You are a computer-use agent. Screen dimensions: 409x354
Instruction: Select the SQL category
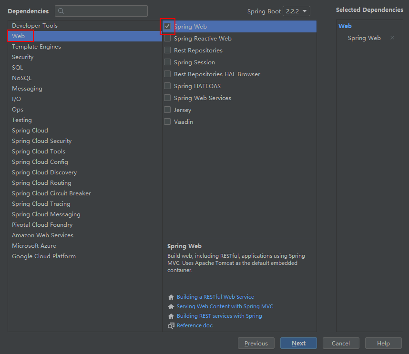tap(85, 68)
